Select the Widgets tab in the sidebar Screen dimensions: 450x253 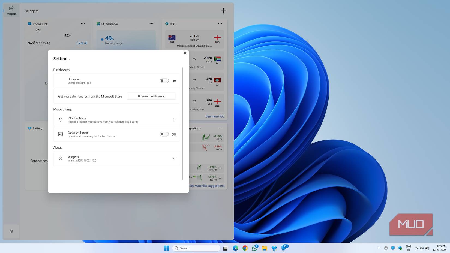coord(11,11)
